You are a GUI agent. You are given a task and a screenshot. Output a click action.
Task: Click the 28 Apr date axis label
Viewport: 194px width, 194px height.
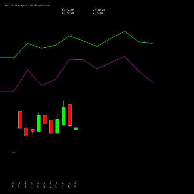tap(62, 185)
